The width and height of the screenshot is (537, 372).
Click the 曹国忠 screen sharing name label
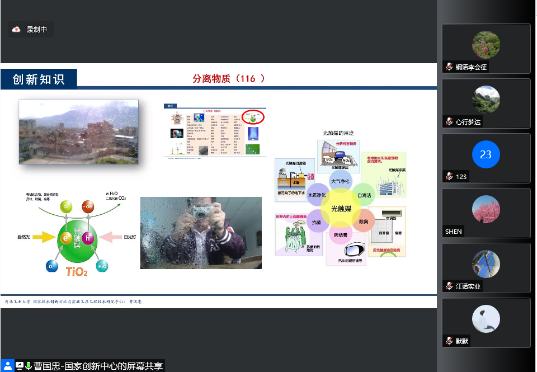coord(98,366)
